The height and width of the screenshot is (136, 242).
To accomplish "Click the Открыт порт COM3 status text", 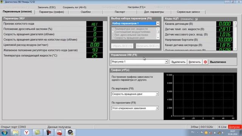I will pos(14,127).
